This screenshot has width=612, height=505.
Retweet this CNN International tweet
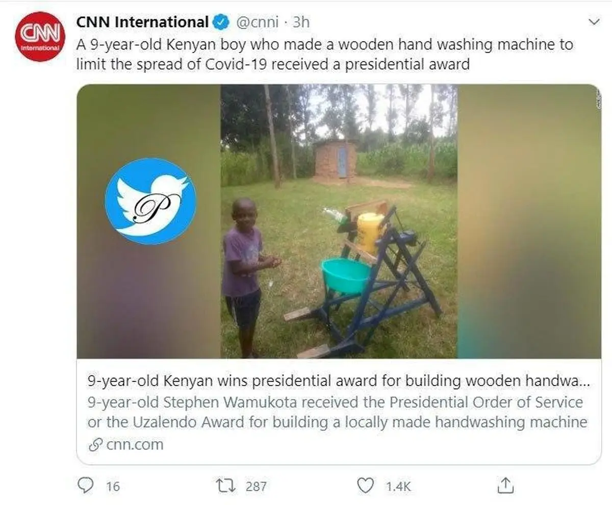click(x=225, y=485)
